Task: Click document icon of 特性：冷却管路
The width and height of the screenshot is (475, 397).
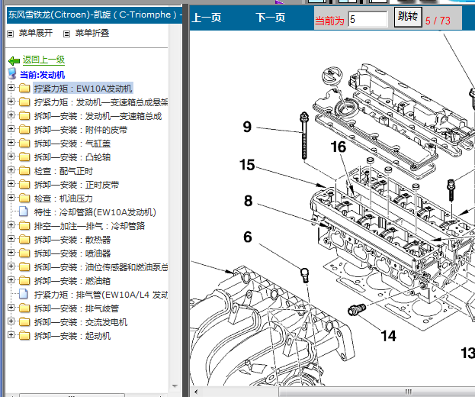Action: coord(24,211)
